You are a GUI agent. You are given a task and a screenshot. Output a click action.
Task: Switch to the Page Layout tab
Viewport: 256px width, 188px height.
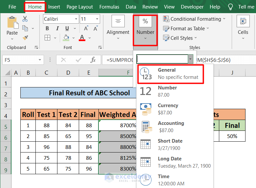click(x=80, y=7)
